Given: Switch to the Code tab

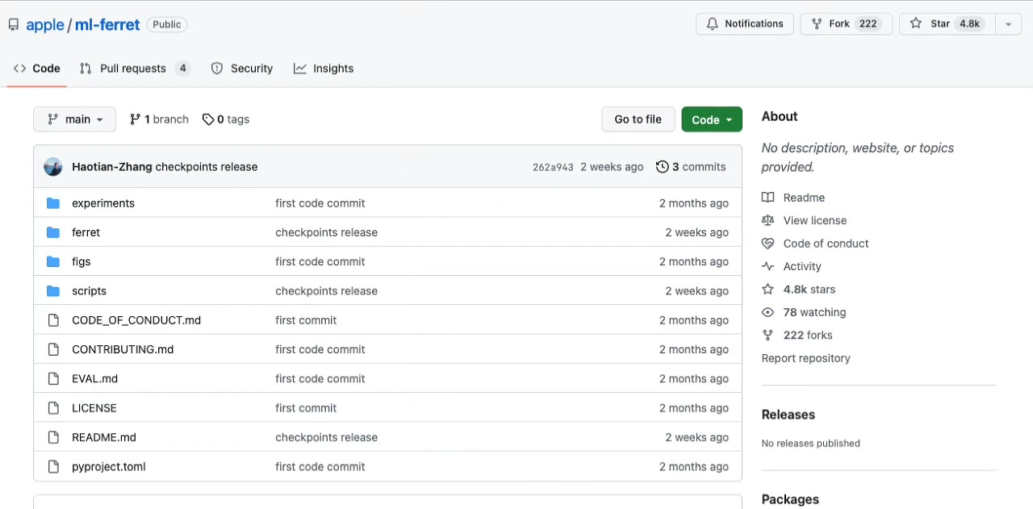Looking at the screenshot, I should click(37, 69).
